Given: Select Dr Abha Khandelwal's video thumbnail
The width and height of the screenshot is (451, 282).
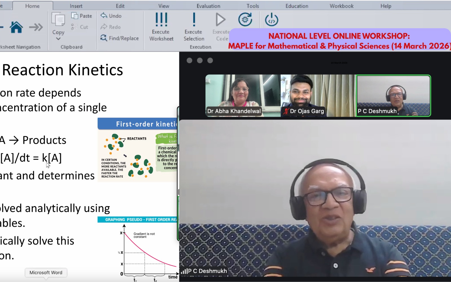Looking at the screenshot, I should (243, 95).
